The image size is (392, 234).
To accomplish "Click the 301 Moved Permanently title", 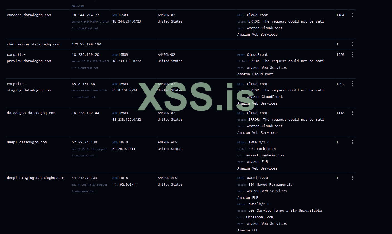I will [270, 185].
